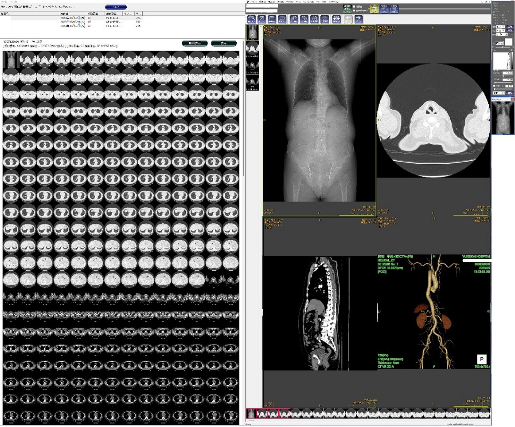Go back with the left arrow icon
515x427 pixels.
pyautogui.click(x=348, y=19)
